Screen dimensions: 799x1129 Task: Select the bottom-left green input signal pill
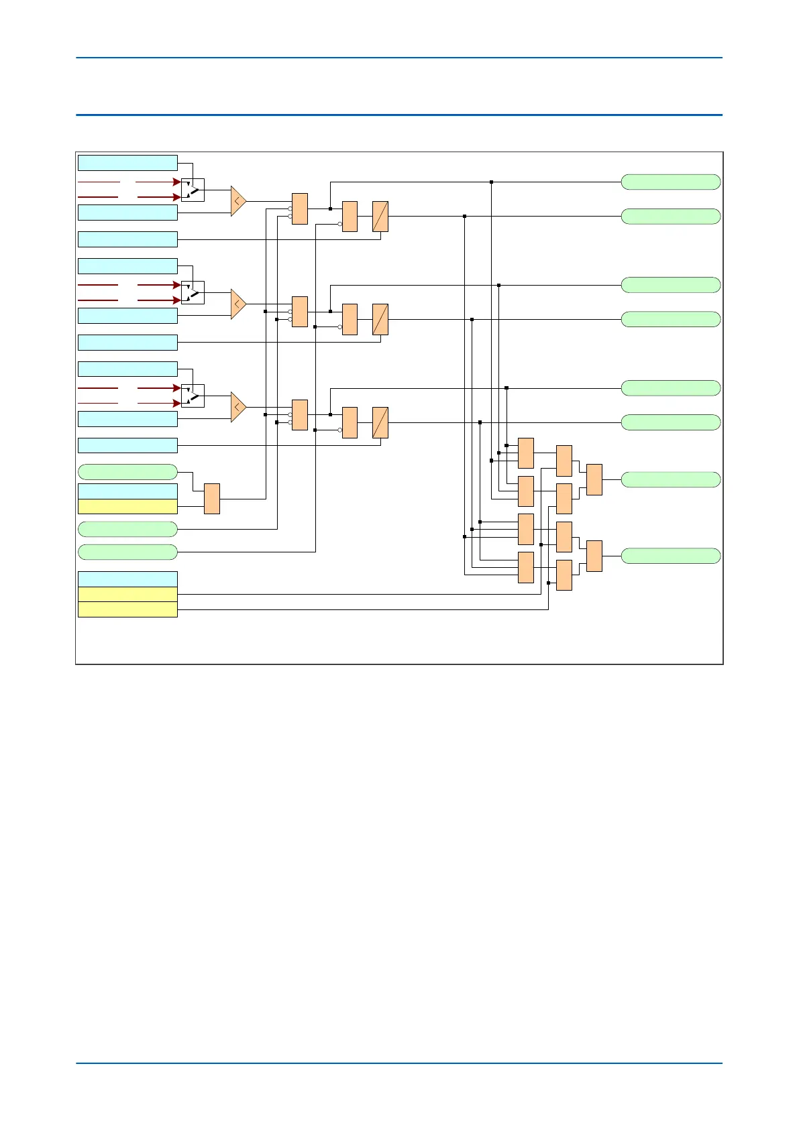tap(127, 552)
